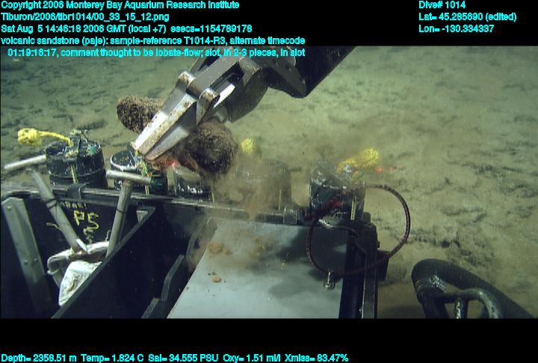Select the 'Lat= 45.285690 (edited)' readout
538x363 pixels.
point(467,17)
